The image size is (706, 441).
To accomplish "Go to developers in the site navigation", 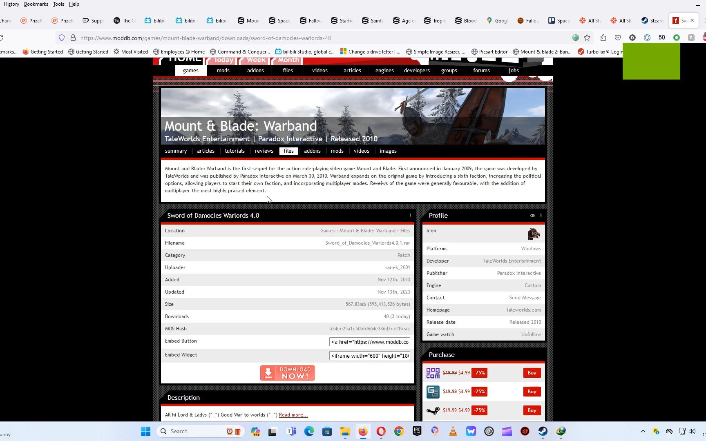I will coord(417,71).
